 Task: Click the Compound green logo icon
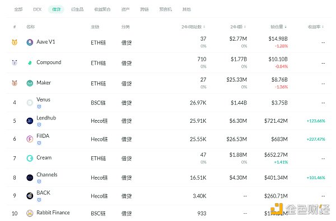coord(30,63)
